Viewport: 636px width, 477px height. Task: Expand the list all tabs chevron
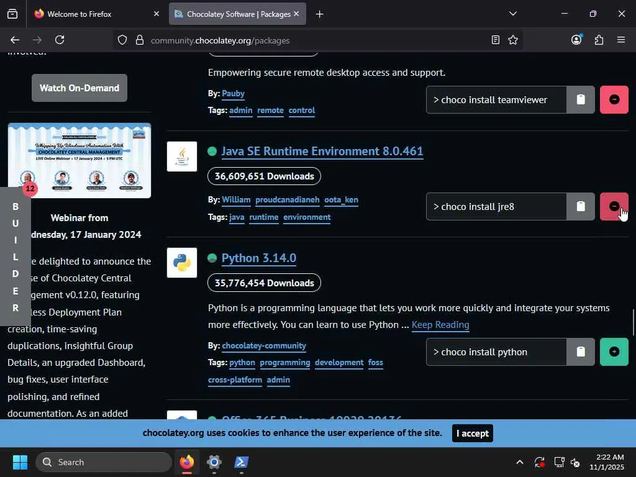click(512, 14)
